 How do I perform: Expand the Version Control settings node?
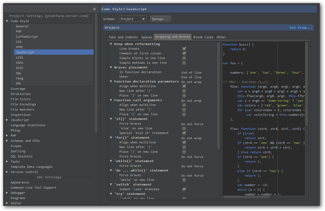pos(7,172)
